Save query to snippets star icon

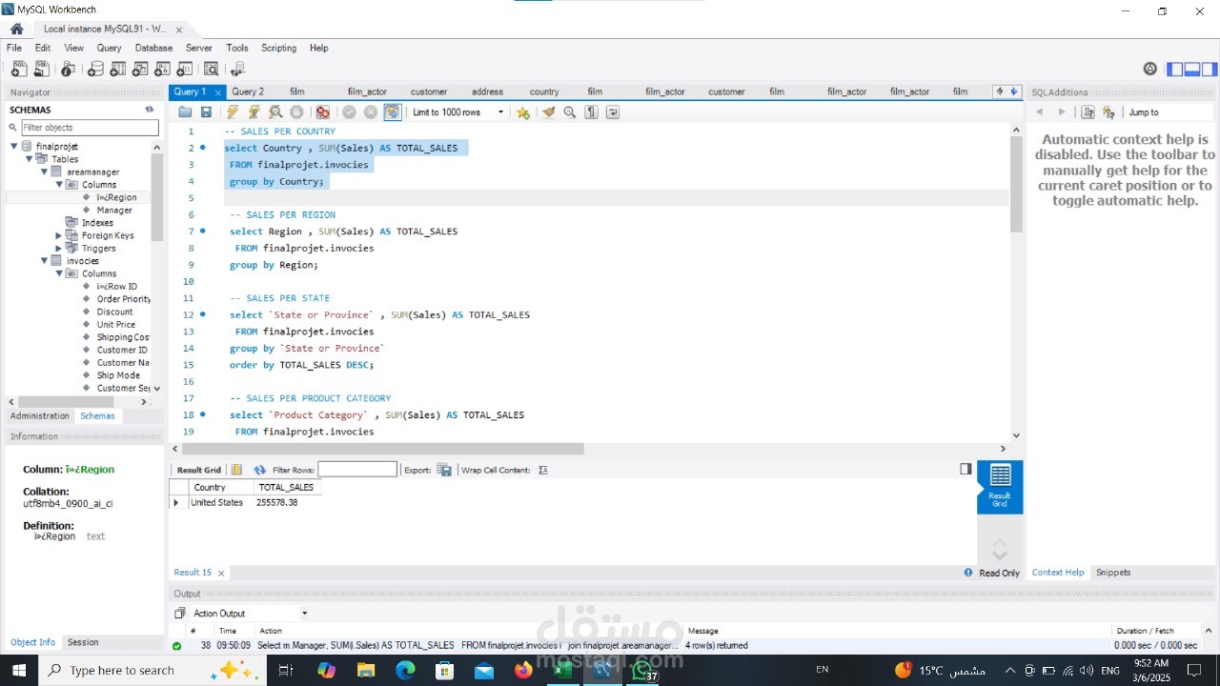pyautogui.click(x=523, y=112)
